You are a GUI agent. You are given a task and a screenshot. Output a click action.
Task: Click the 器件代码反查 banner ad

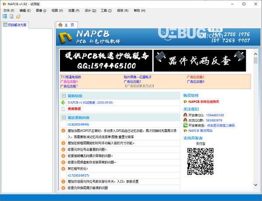click(200, 61)
